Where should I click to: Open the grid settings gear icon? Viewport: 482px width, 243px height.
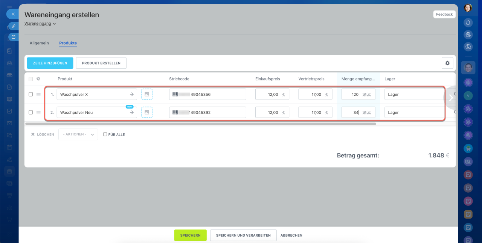coord(447,63)
